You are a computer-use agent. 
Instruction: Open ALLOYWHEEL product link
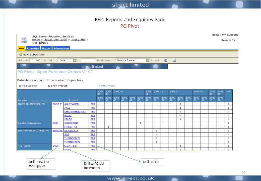click(72, 104)
